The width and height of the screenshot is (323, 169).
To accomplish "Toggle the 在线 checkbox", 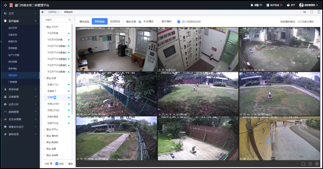I will pos(56,163).
